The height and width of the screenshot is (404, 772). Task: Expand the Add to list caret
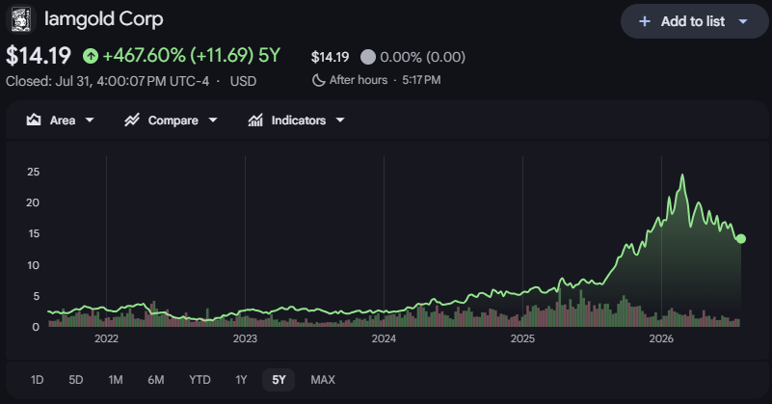click(x=743, y=21)
